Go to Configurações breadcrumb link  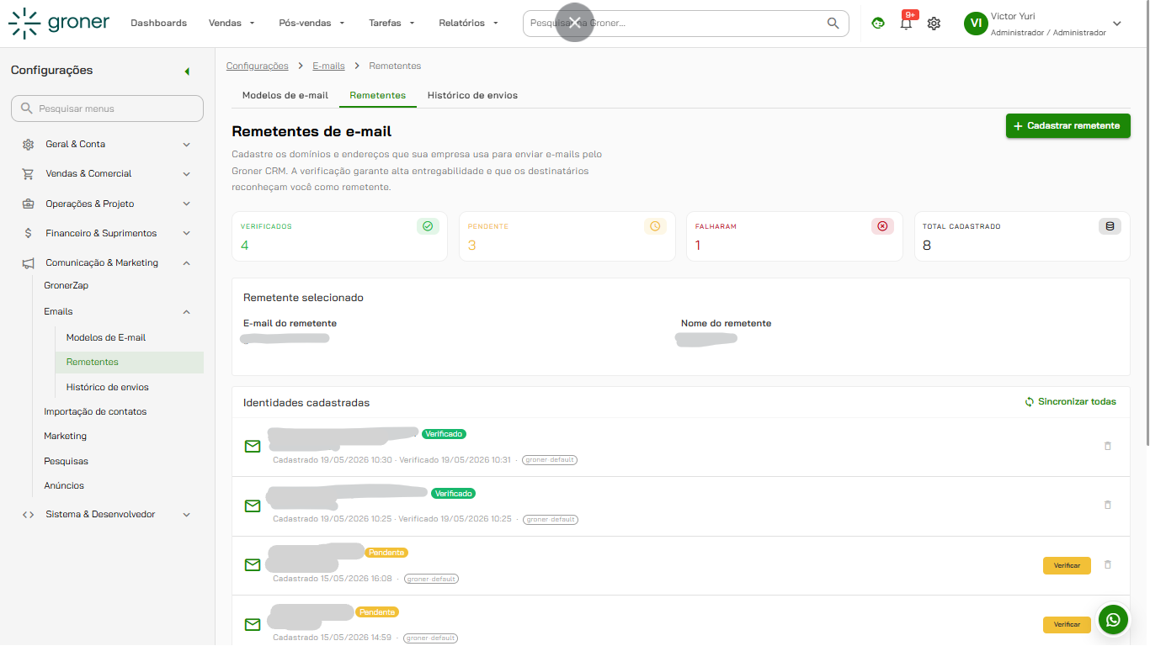point(258,66)
